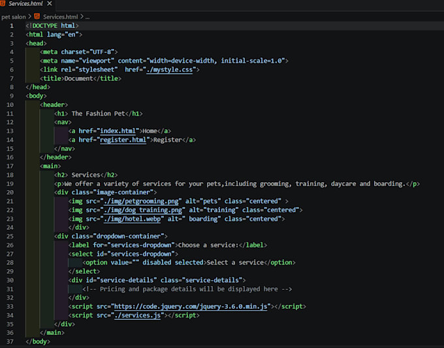Screen dimensions: 444x348
Task: Follow the ./mystyle.css link
Action: pos(169,70)
